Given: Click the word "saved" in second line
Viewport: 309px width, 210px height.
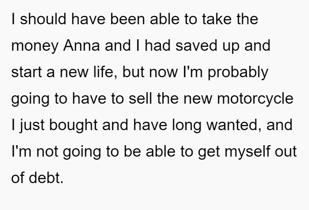Looking at the screenshot, I should click(x=196, y=45).
